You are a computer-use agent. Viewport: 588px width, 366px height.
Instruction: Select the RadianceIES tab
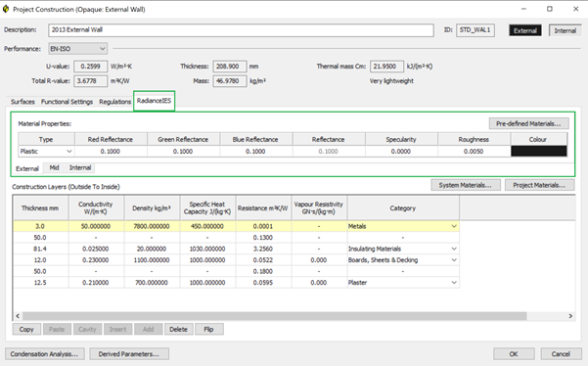click(154, 101)
